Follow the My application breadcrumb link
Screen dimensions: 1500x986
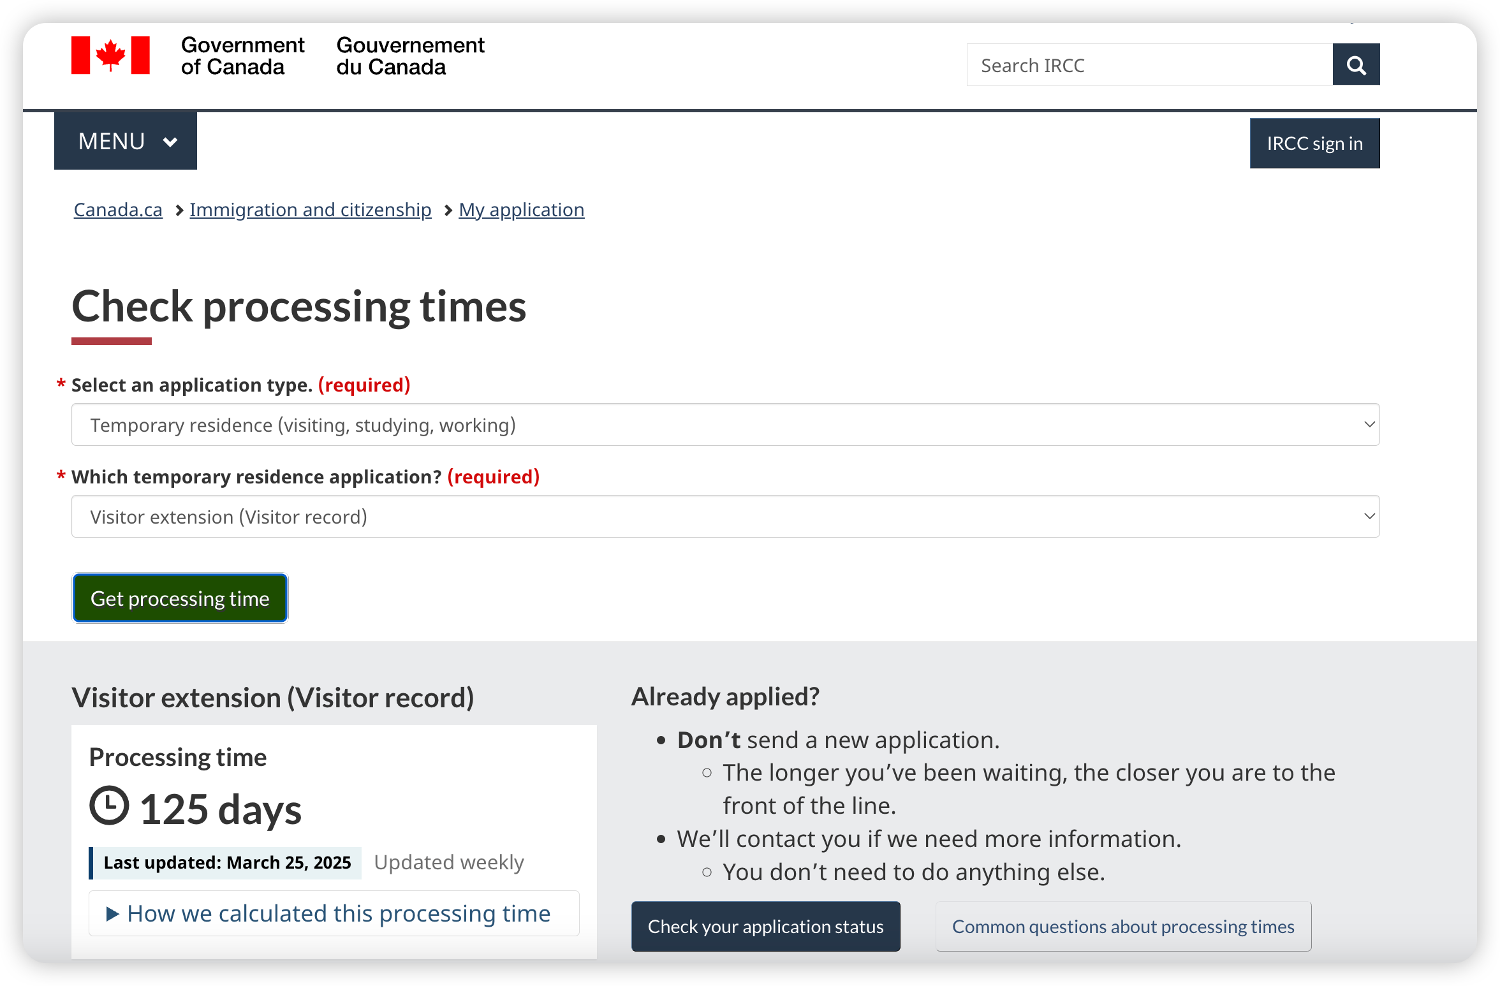[522, 210]
